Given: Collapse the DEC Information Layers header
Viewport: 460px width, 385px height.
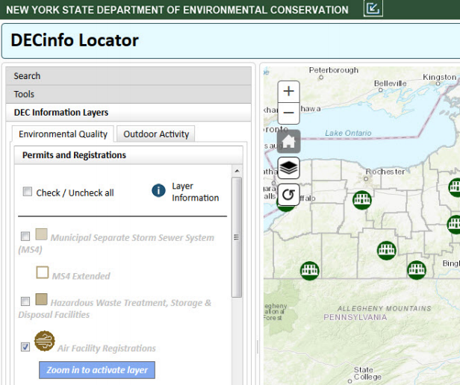Looking at the screenshot, I should (128, 113).
